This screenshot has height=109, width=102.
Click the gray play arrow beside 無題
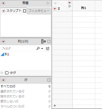point(48,3)
